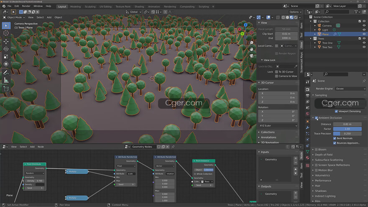Expand the Annotations panel
This screenshot has height=207, width=368.
(268, 137)
